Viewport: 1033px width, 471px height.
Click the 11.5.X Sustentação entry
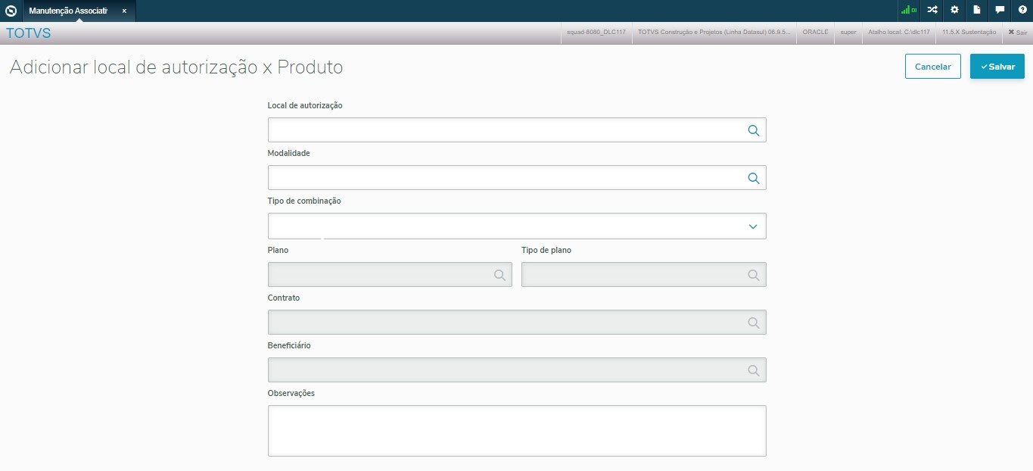(969, 33)
